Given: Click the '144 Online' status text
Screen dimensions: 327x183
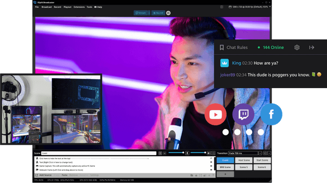Looking at the screenshot, I should point(273,47).
